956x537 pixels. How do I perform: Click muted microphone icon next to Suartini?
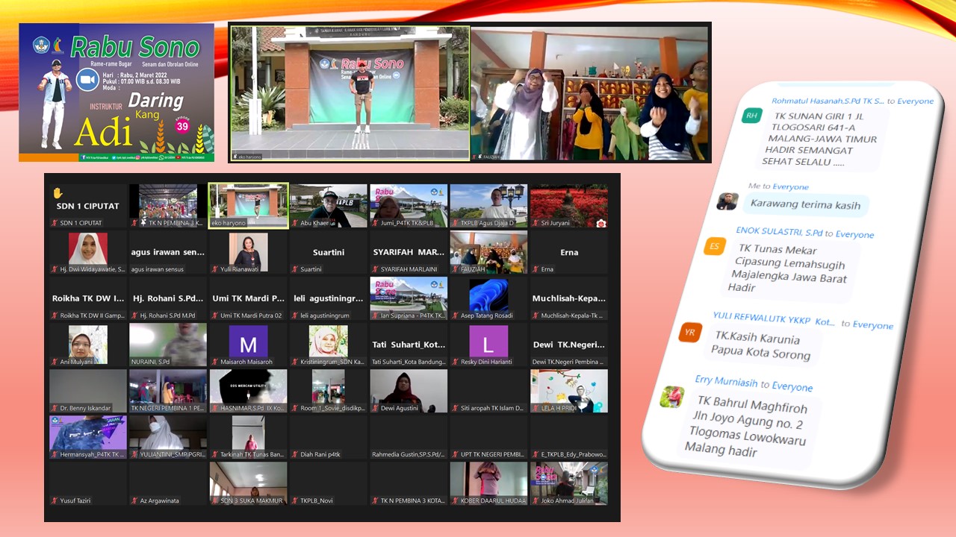pyautogui.click(x=295, y=269)
